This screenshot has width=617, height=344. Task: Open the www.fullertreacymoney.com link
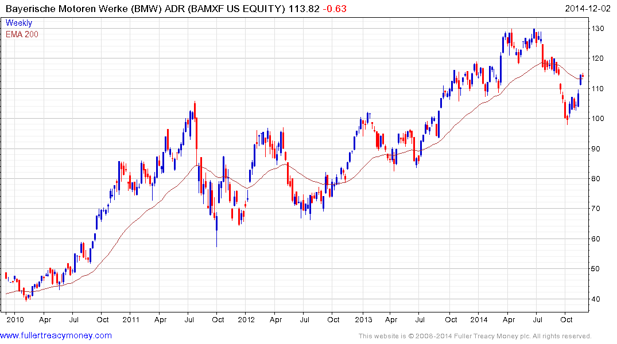pos(56,335)
